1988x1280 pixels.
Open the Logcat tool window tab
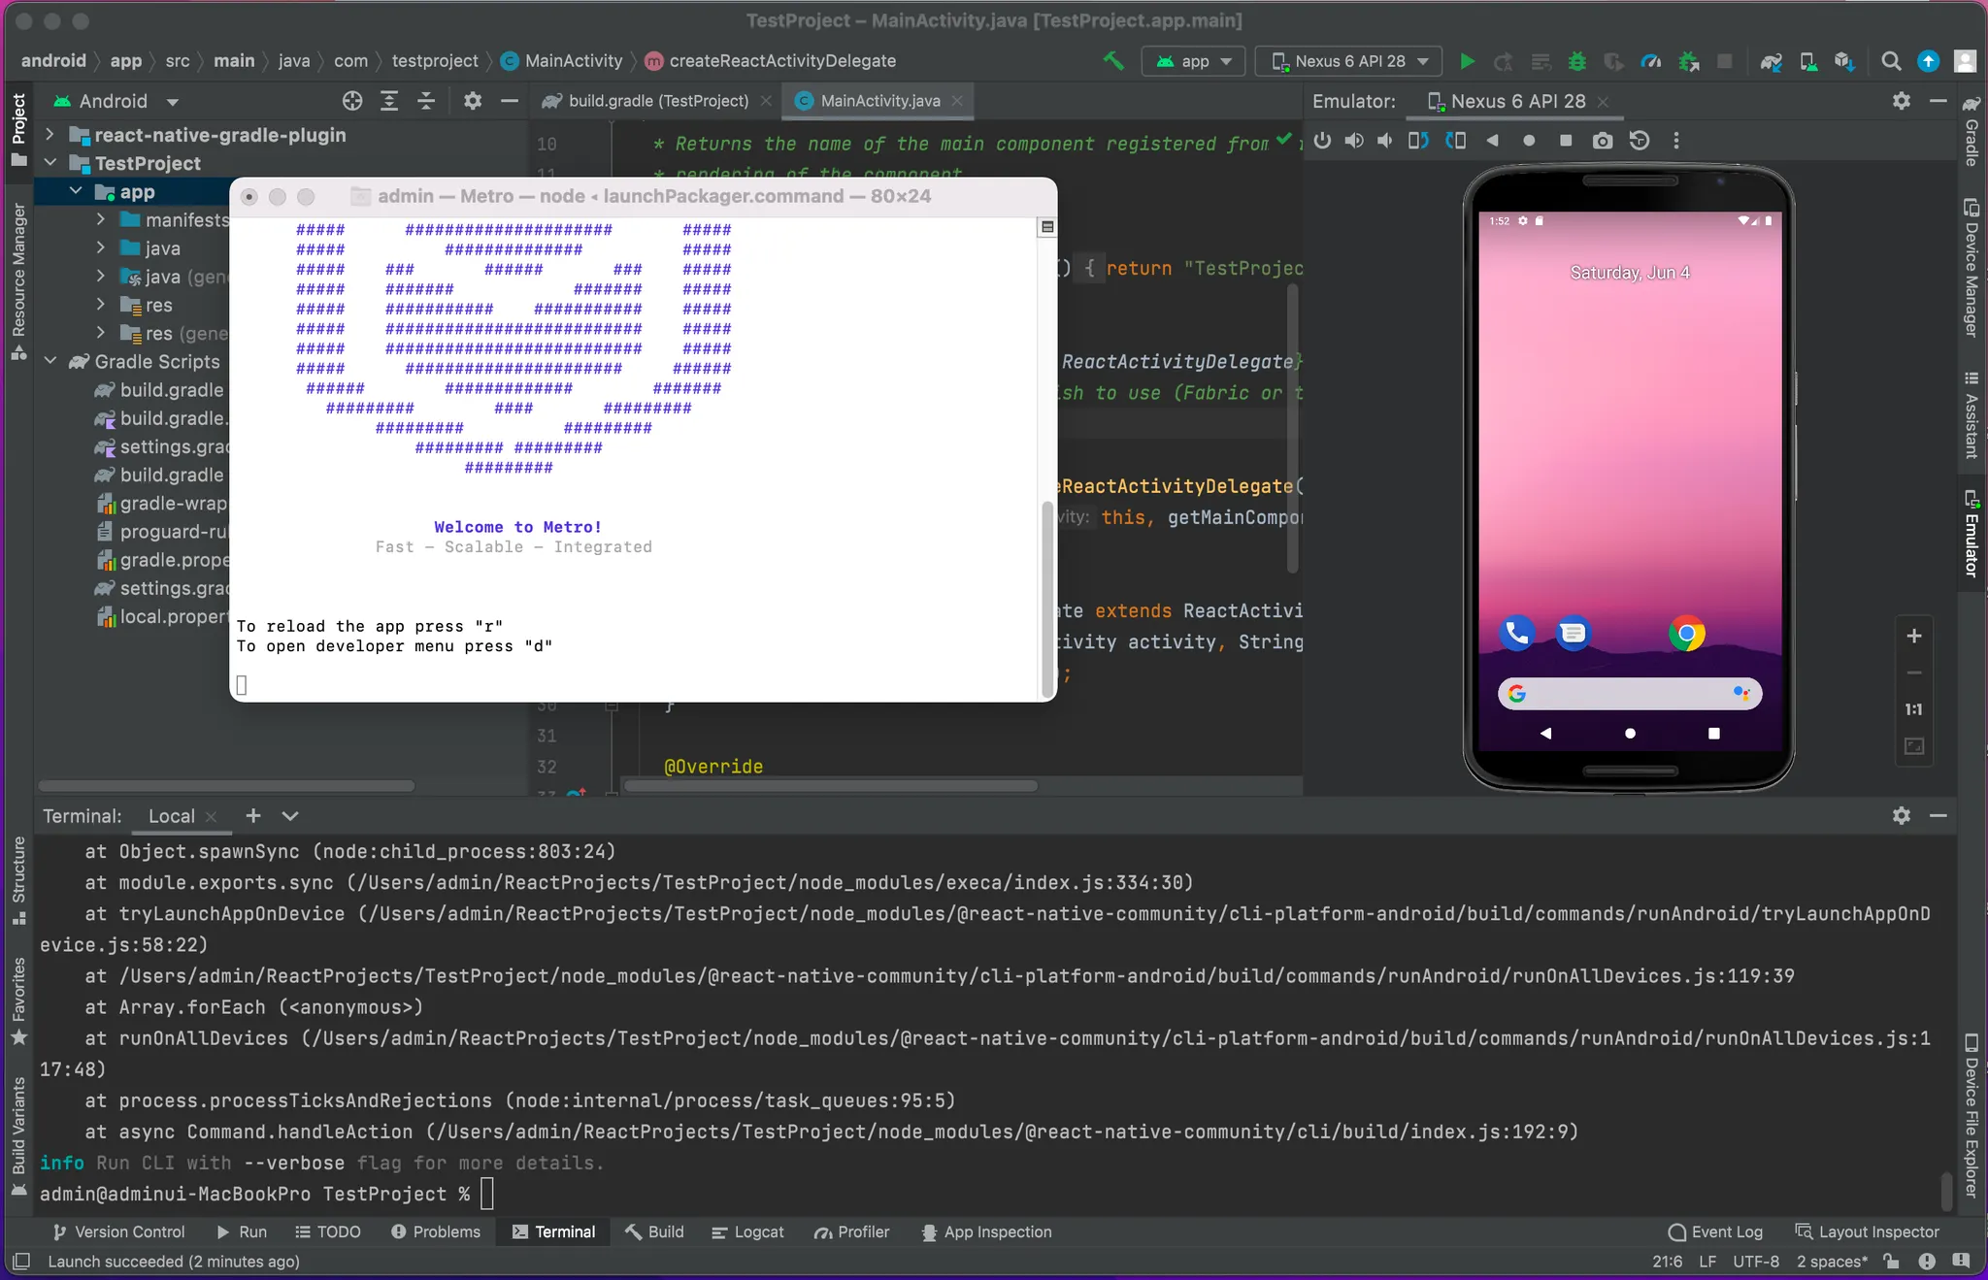click(x=747, y=1231)
